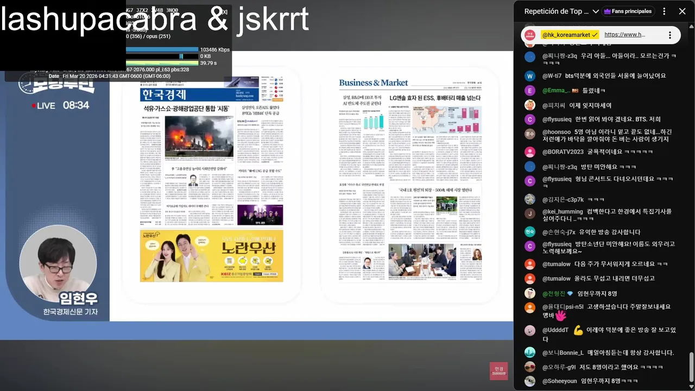Click @UddddT's avatar
The height and width of the screenshot is (391, 695).
(530, 330)
